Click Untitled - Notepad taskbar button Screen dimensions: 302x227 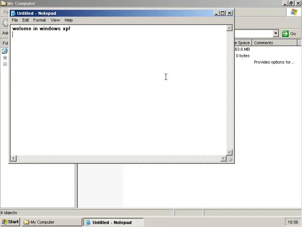click(x=114, y=222)
